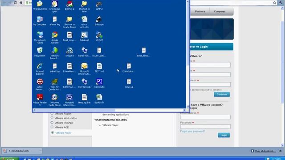The width and height of the screenshot is (285, 160).
Task: Focus the Password input field
Action: pos(205,127)
